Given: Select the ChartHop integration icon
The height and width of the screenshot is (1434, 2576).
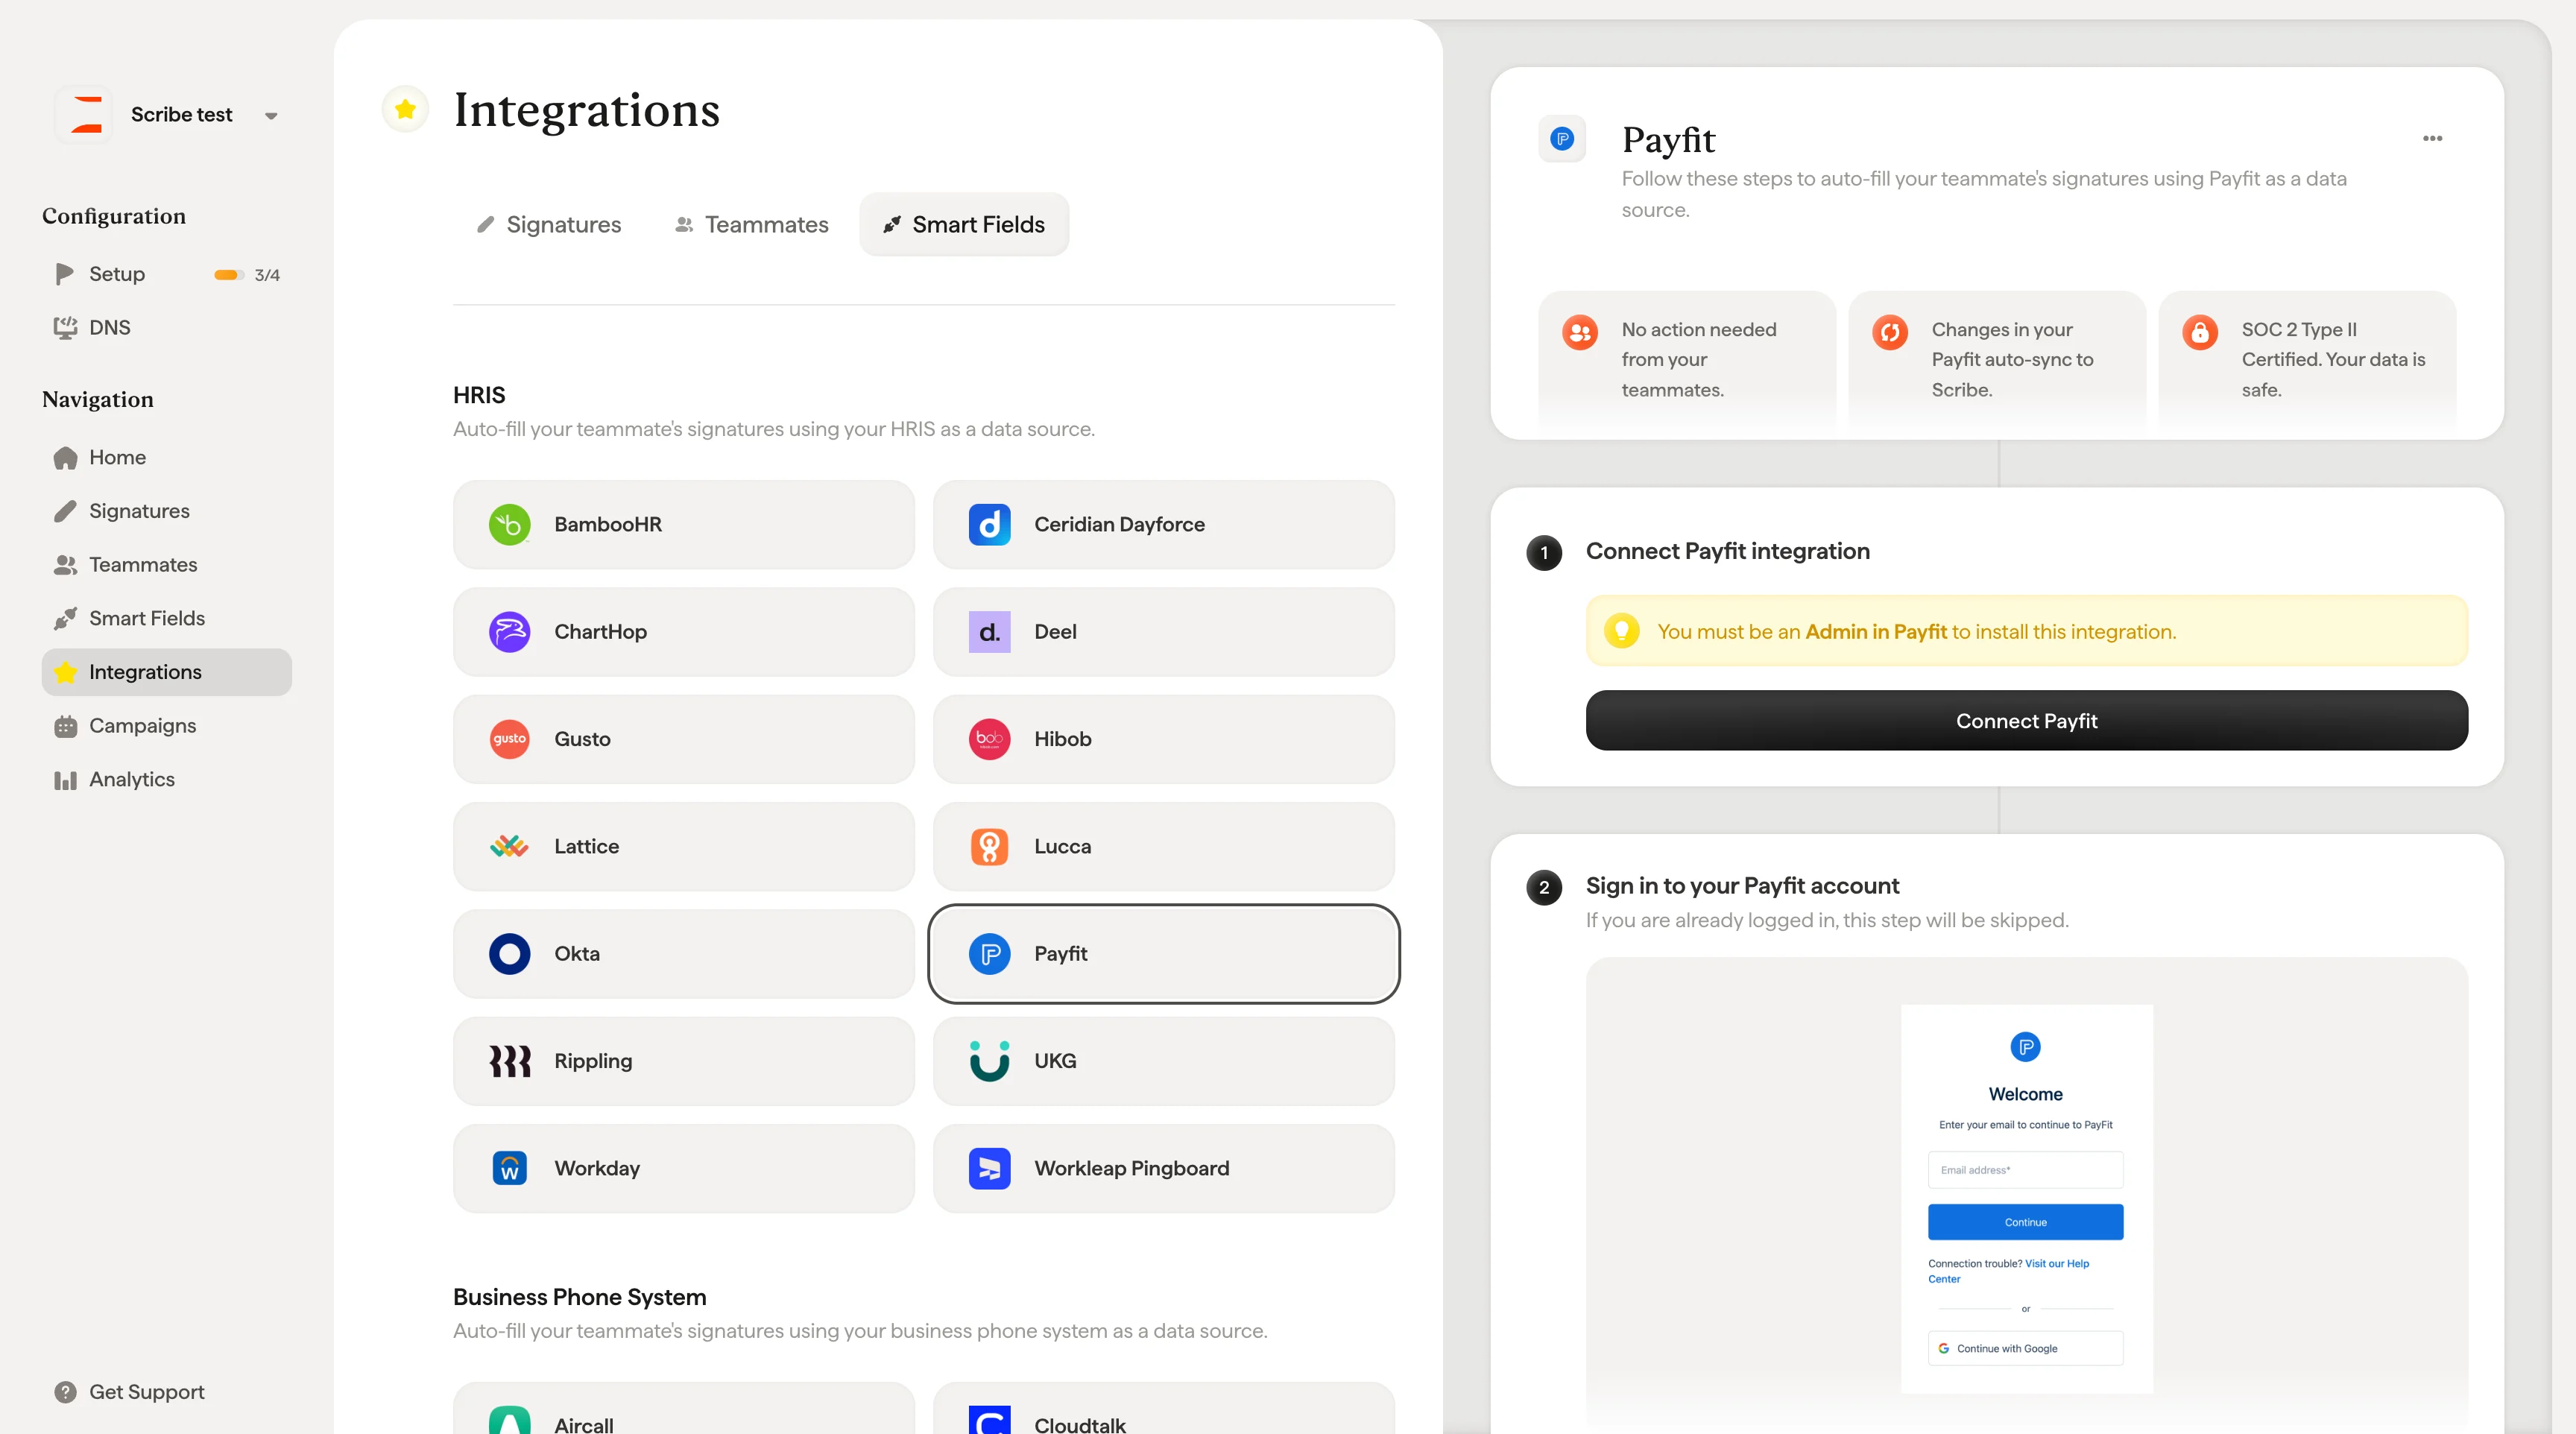Looking at the screenshot, I should coord(509,632).
